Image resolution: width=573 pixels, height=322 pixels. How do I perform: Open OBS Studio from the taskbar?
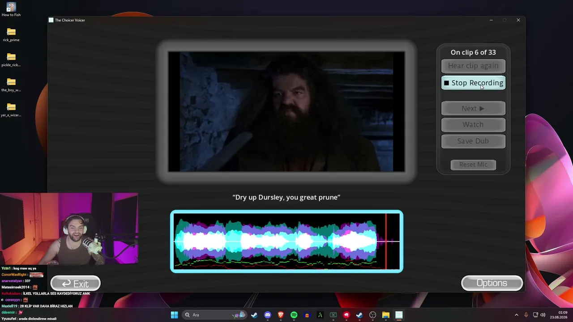[372, 315]
